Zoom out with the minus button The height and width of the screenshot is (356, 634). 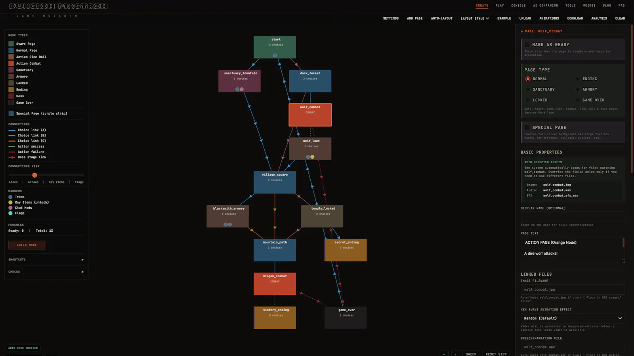455,354
